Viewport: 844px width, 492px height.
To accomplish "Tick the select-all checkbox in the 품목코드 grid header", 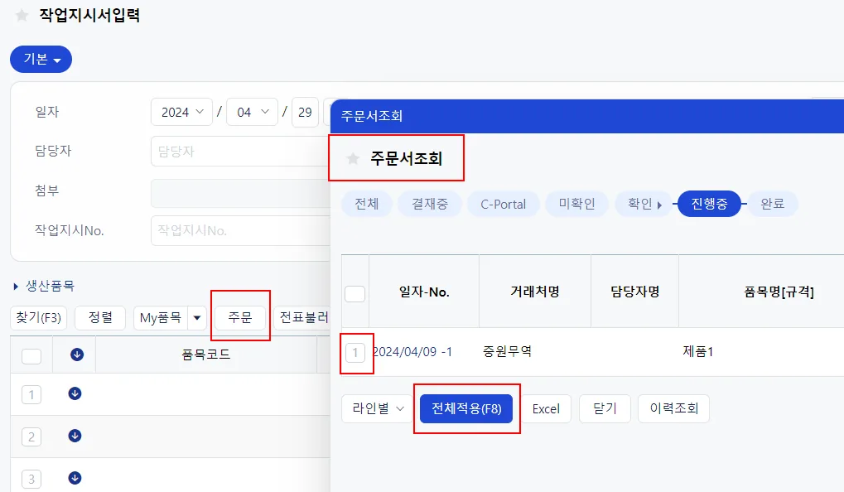I will (x=31, y=356).
